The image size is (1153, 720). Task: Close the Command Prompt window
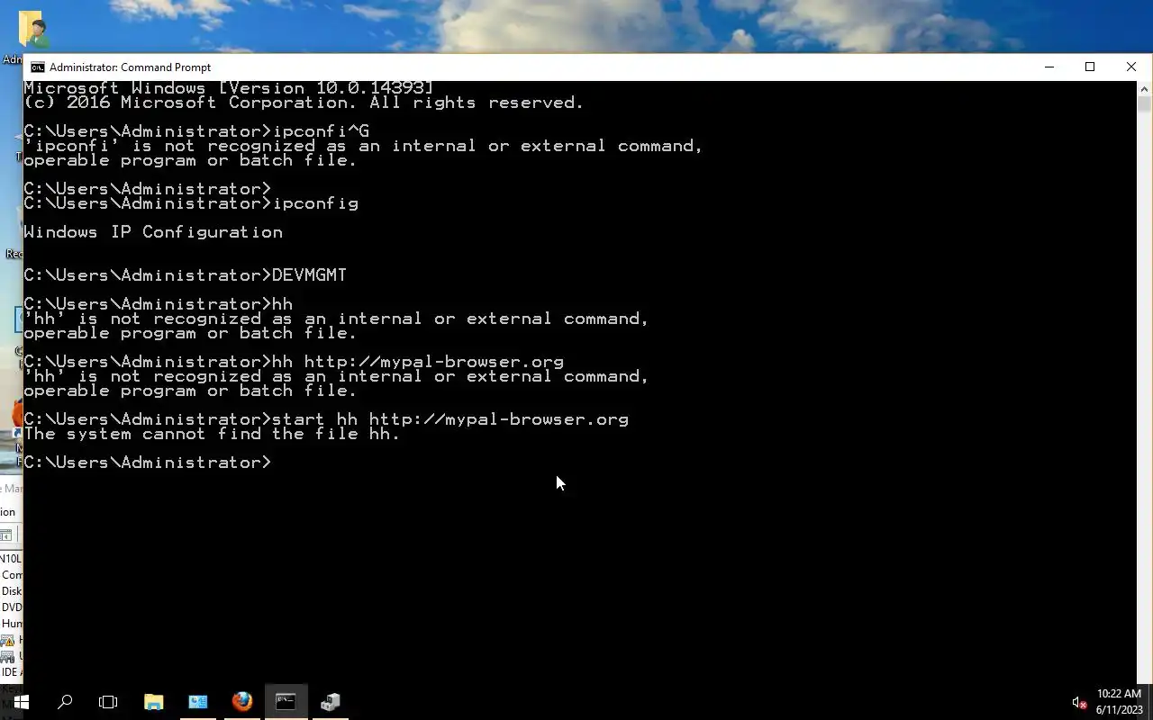tap(1131, 67)
